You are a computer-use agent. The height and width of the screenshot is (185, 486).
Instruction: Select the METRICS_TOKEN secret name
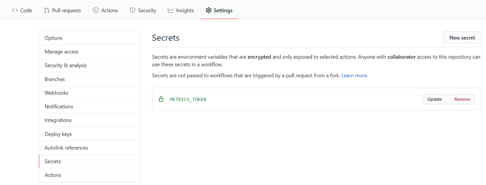(188, 100)
